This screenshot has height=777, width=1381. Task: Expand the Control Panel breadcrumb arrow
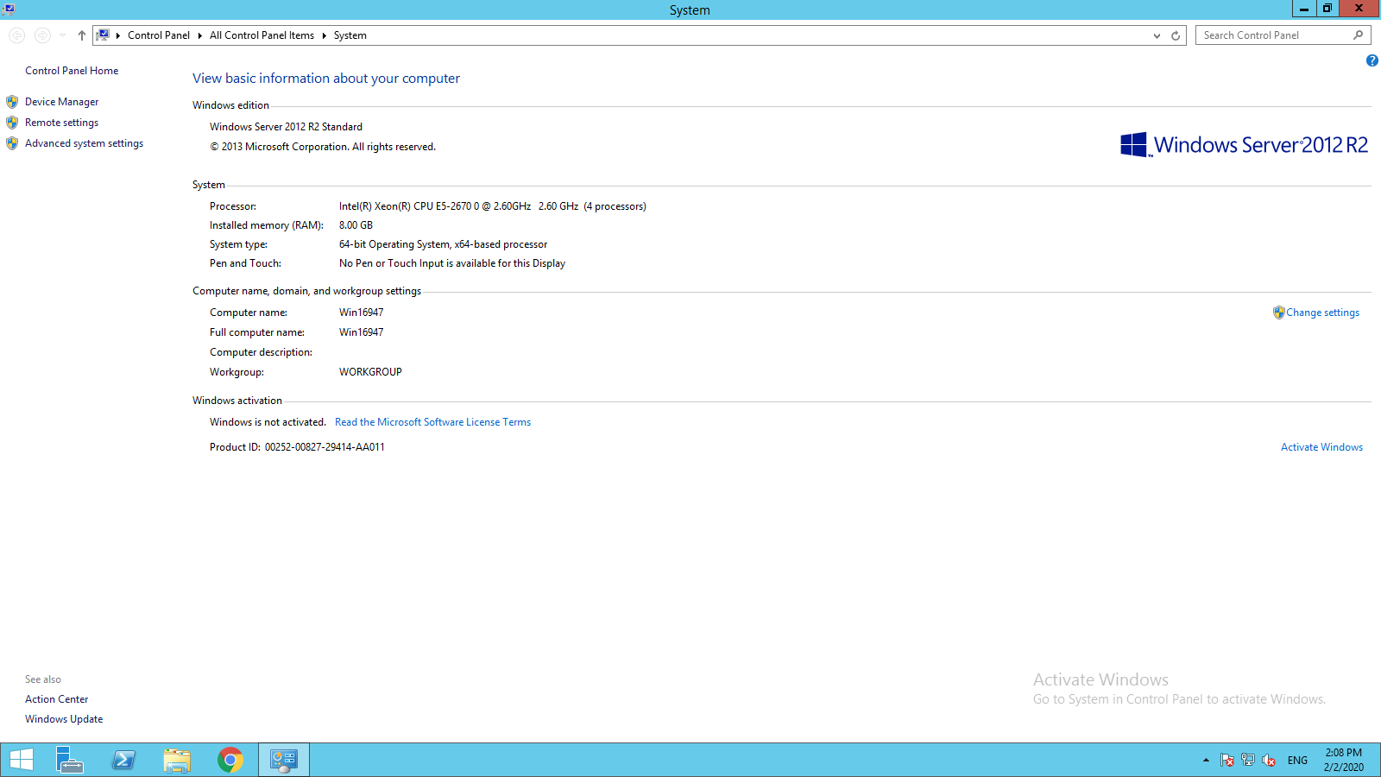coord(199,35)
